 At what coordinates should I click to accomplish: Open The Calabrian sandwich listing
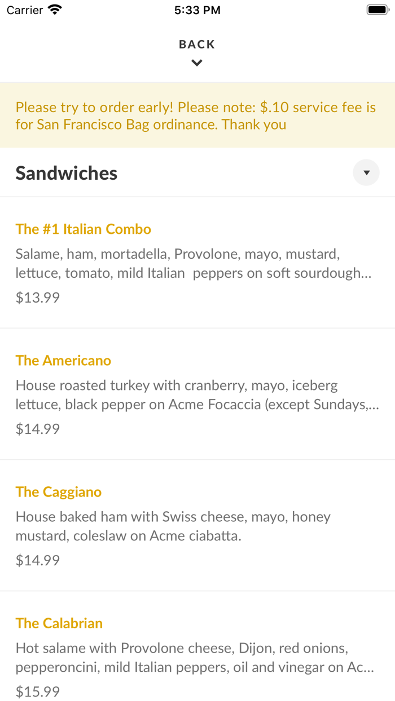click(x=59, y=623)
